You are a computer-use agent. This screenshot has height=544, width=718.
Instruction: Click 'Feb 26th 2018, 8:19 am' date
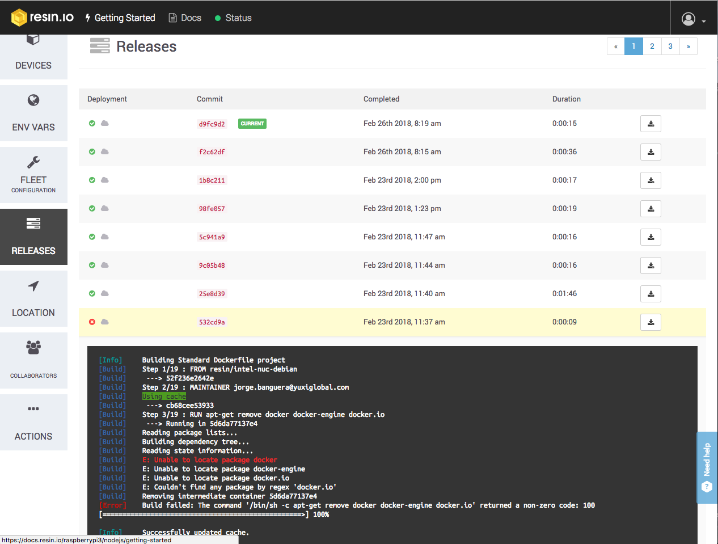pyautogui.click(x=402, y=123)
